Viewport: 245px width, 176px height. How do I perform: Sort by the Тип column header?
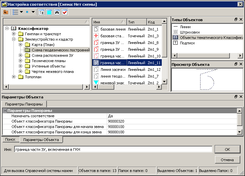coord(137,22)
